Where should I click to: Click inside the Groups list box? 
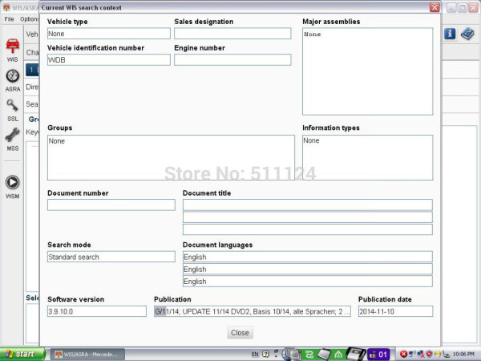tap(171, 157)
